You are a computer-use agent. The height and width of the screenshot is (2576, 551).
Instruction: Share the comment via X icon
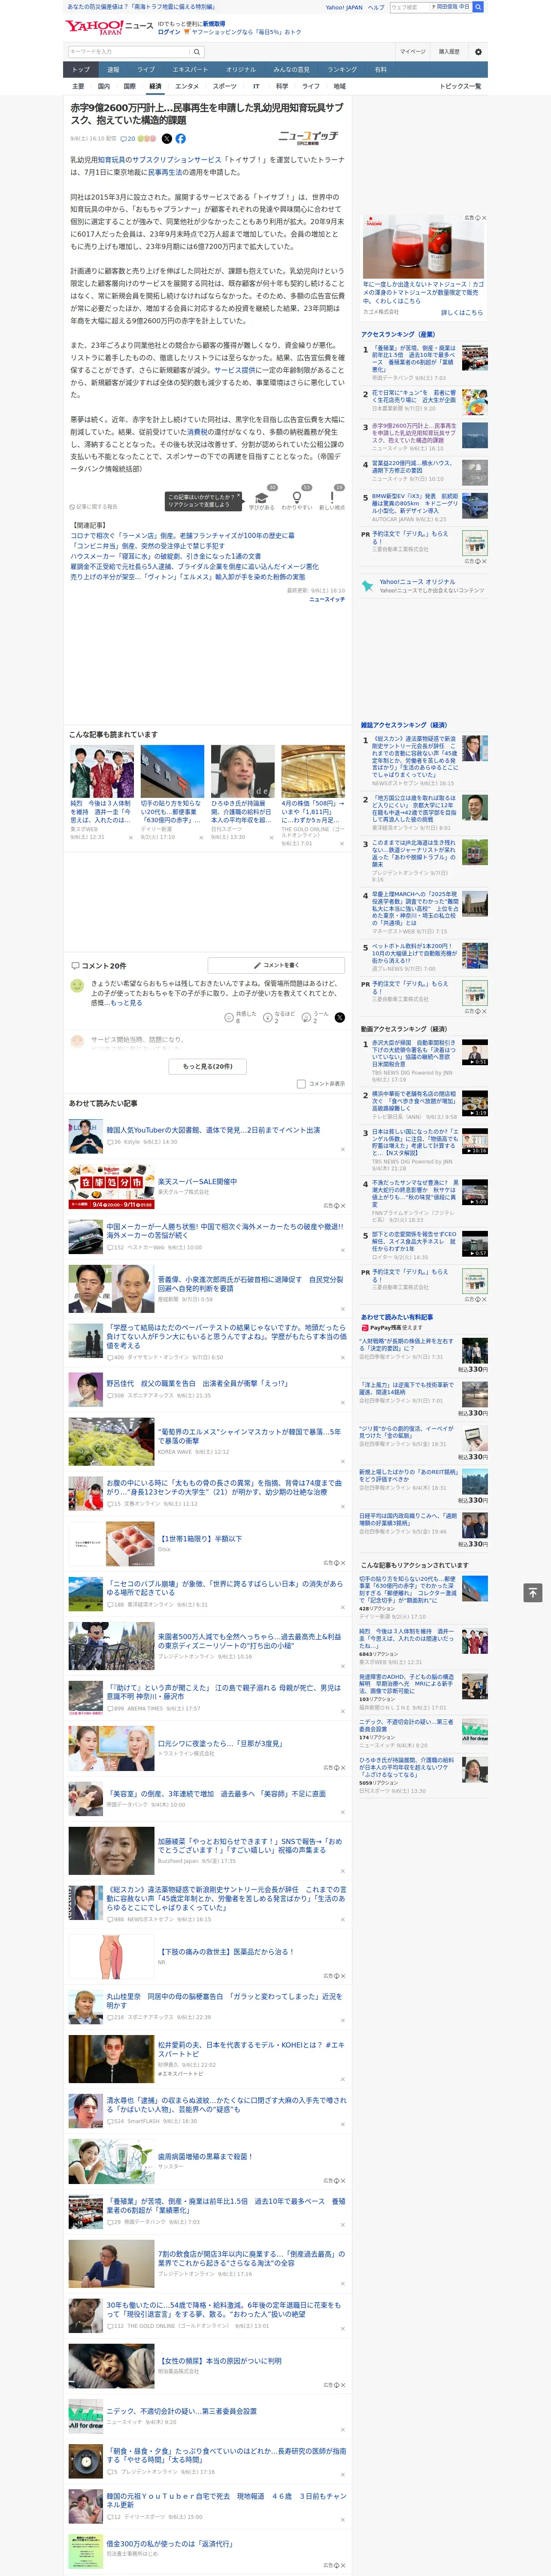[340, 1017]
